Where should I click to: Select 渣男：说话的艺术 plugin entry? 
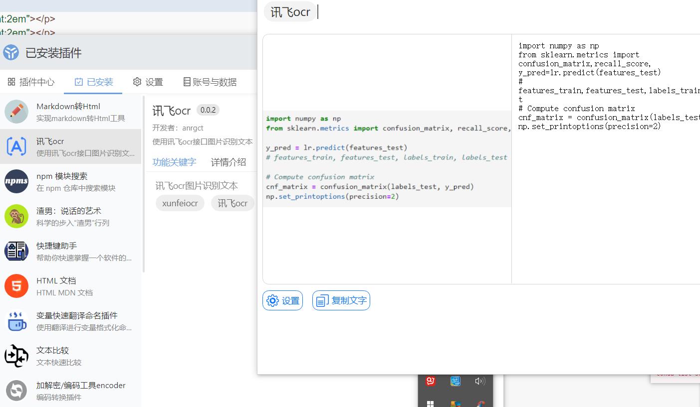(71, 216)
